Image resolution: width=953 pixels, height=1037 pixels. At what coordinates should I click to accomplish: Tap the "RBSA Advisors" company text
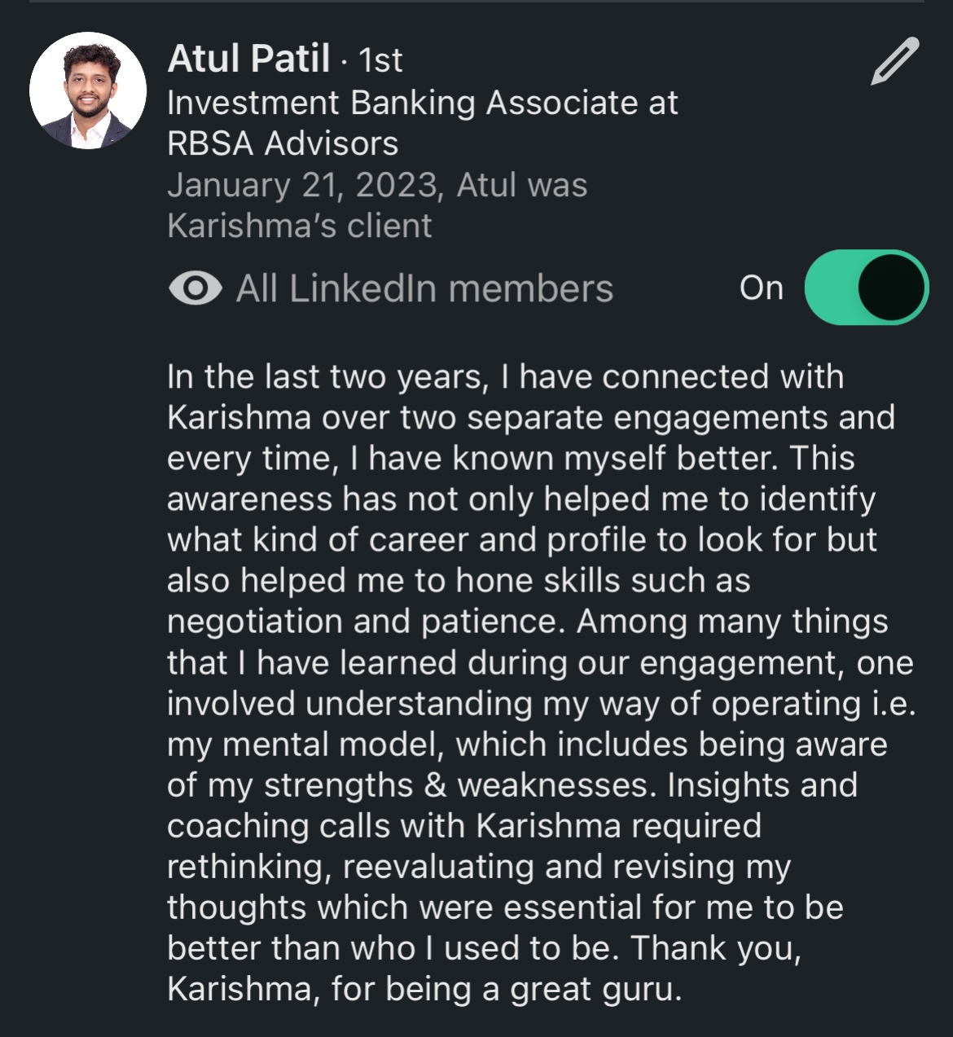coord(283,143)
